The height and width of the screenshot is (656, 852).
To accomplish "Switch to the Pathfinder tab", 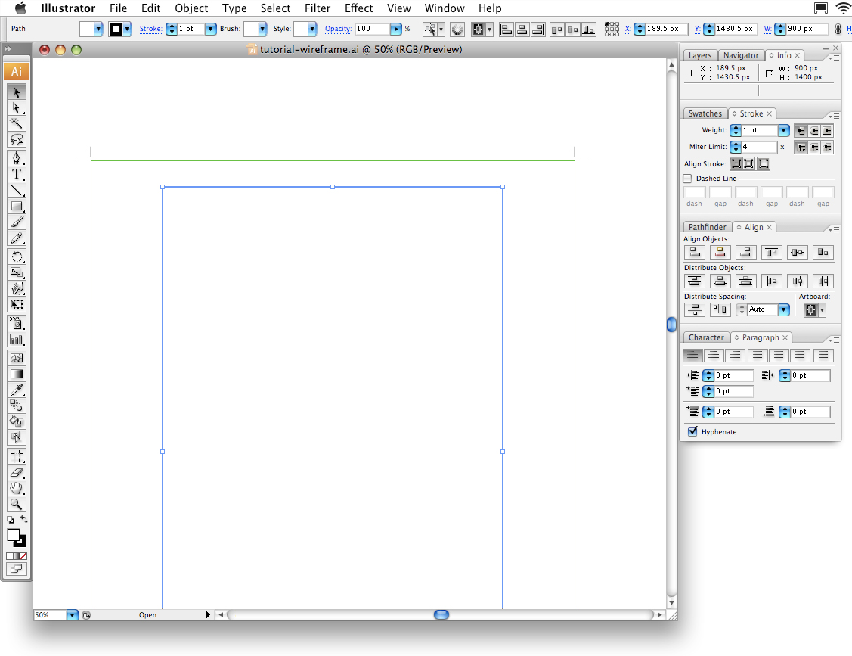I will coord(707,227).
